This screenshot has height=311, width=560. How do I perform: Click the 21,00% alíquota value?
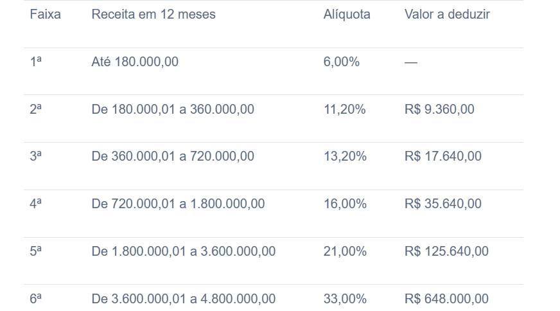point(345,251)
